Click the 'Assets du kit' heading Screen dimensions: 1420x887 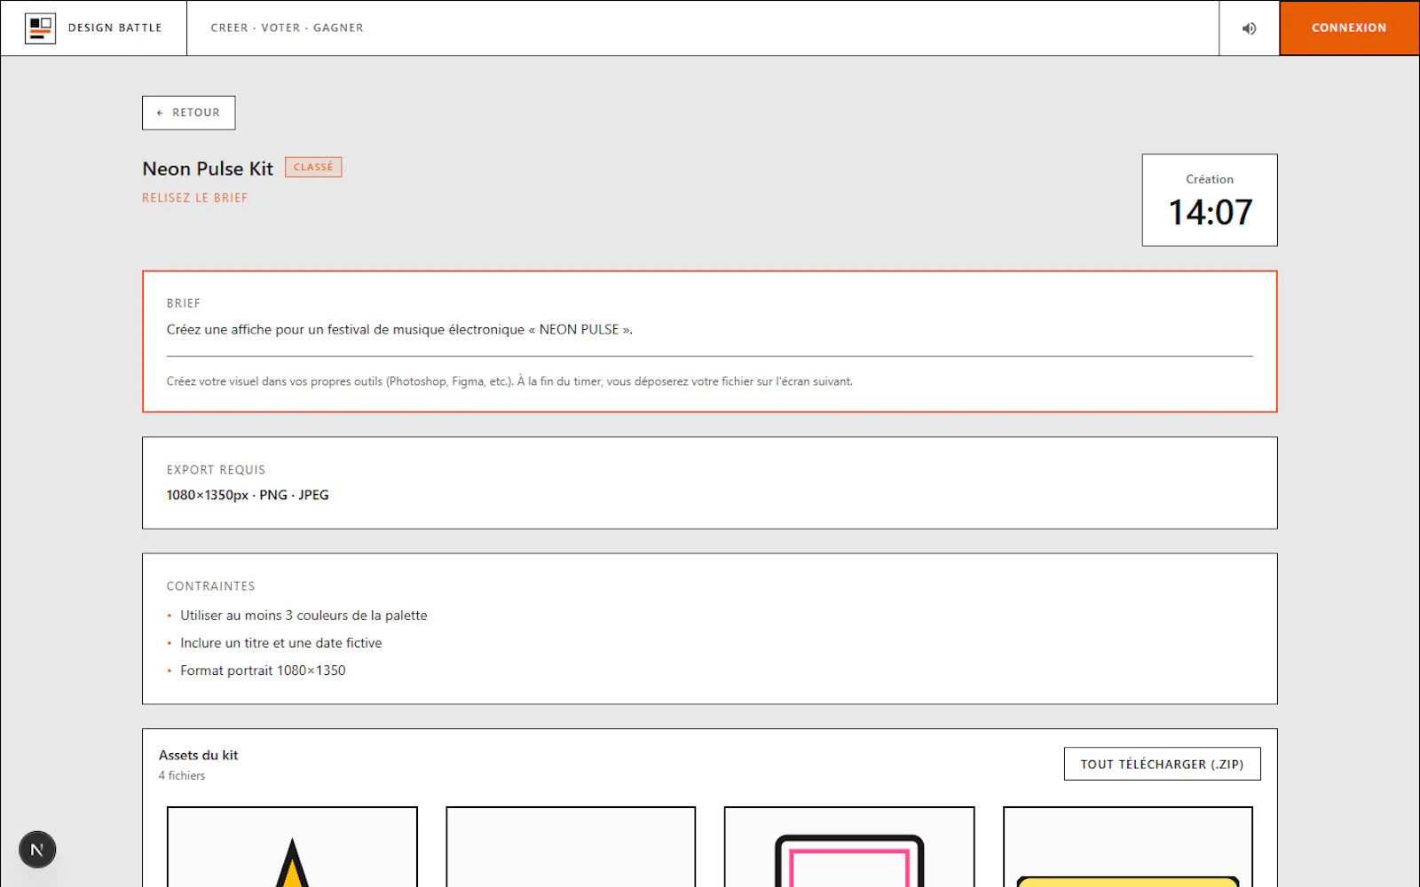[199, 756]
